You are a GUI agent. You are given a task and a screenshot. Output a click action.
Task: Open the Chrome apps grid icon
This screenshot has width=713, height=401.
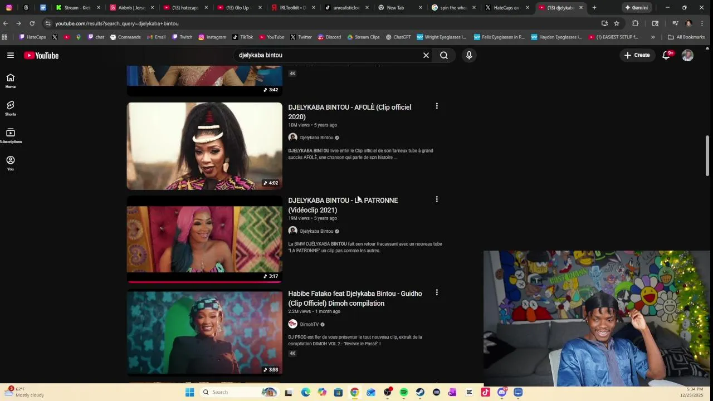[x=5, y=37]
